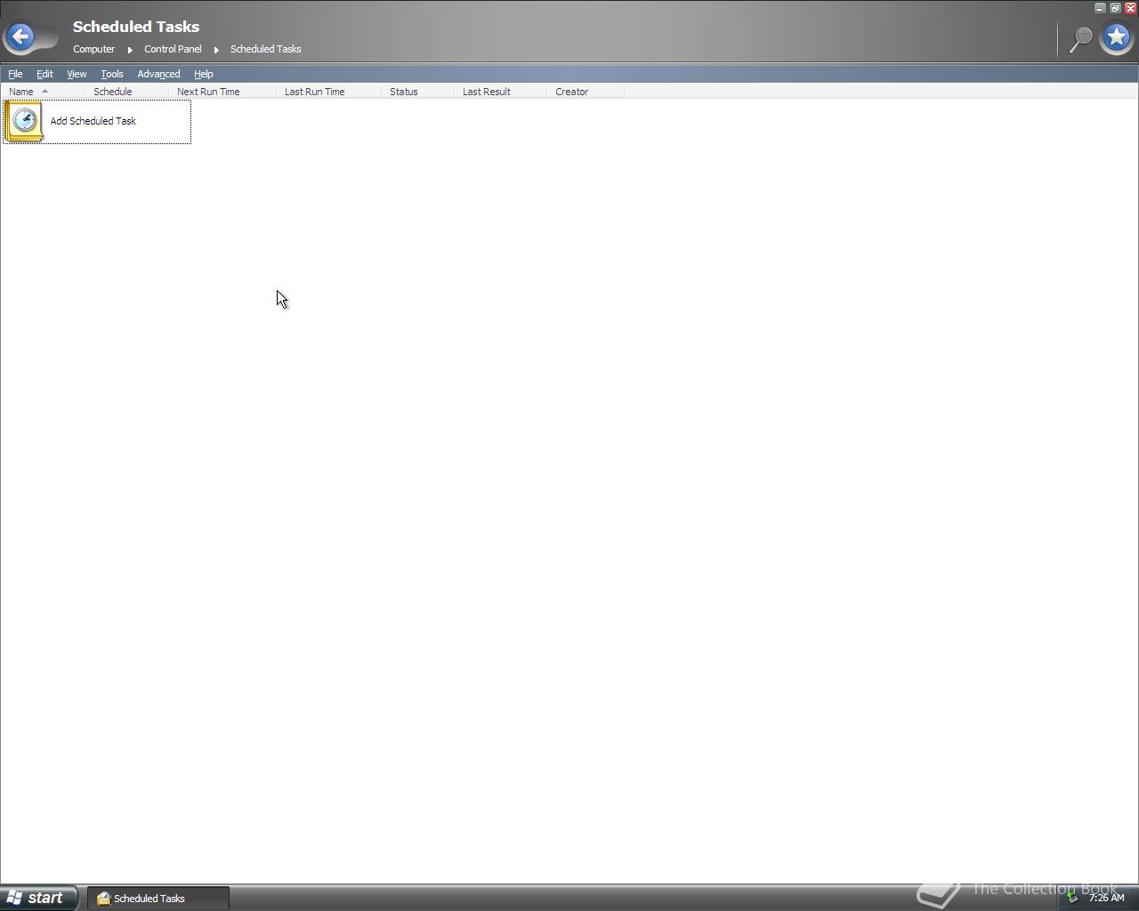1139x911 pixels.
Task: Close the Scheduled Tasks window
Action: pyautogui.click(x=1130, y=8)
